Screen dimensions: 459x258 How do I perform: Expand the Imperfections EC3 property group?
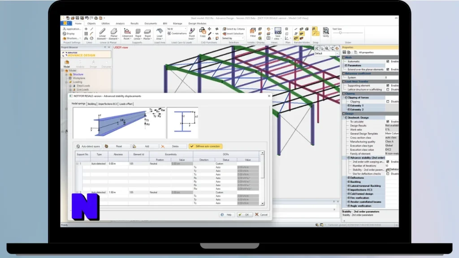(x=348, y=190)
